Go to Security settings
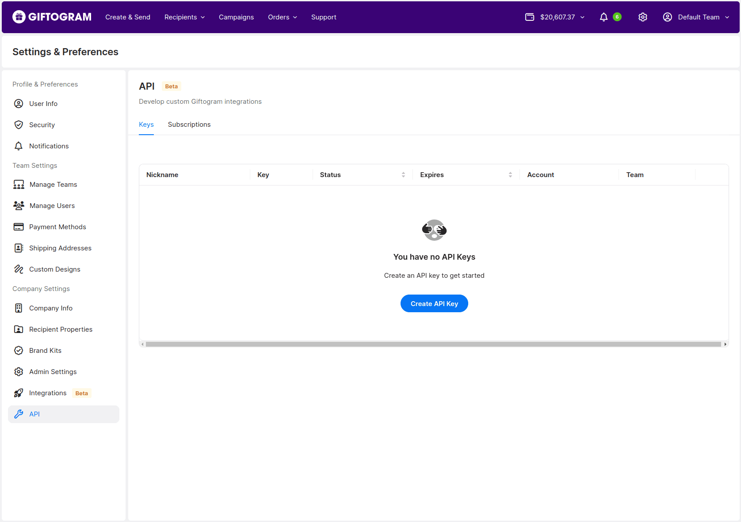Image resolution: width=741 pixels, height=522 pixels. (64, 125)
